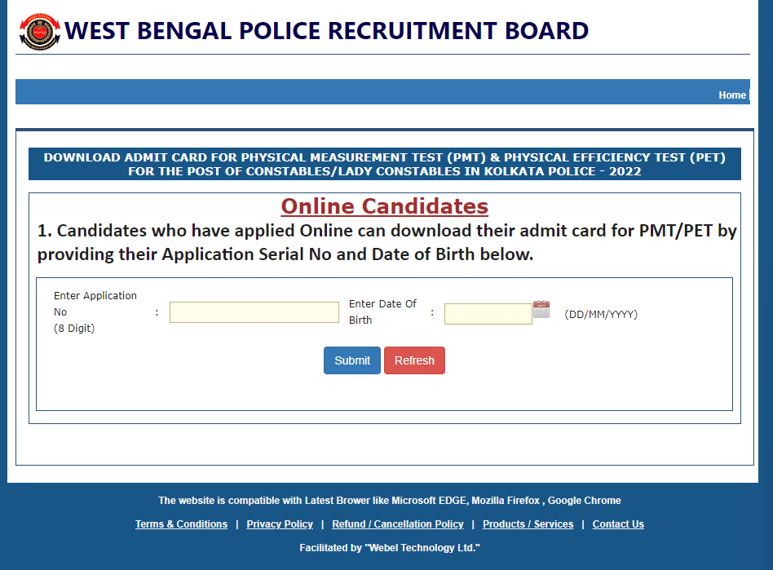773x570 pixels.
Task: Click the West Bengal Police emblem logo
Action: pos(40,31)
